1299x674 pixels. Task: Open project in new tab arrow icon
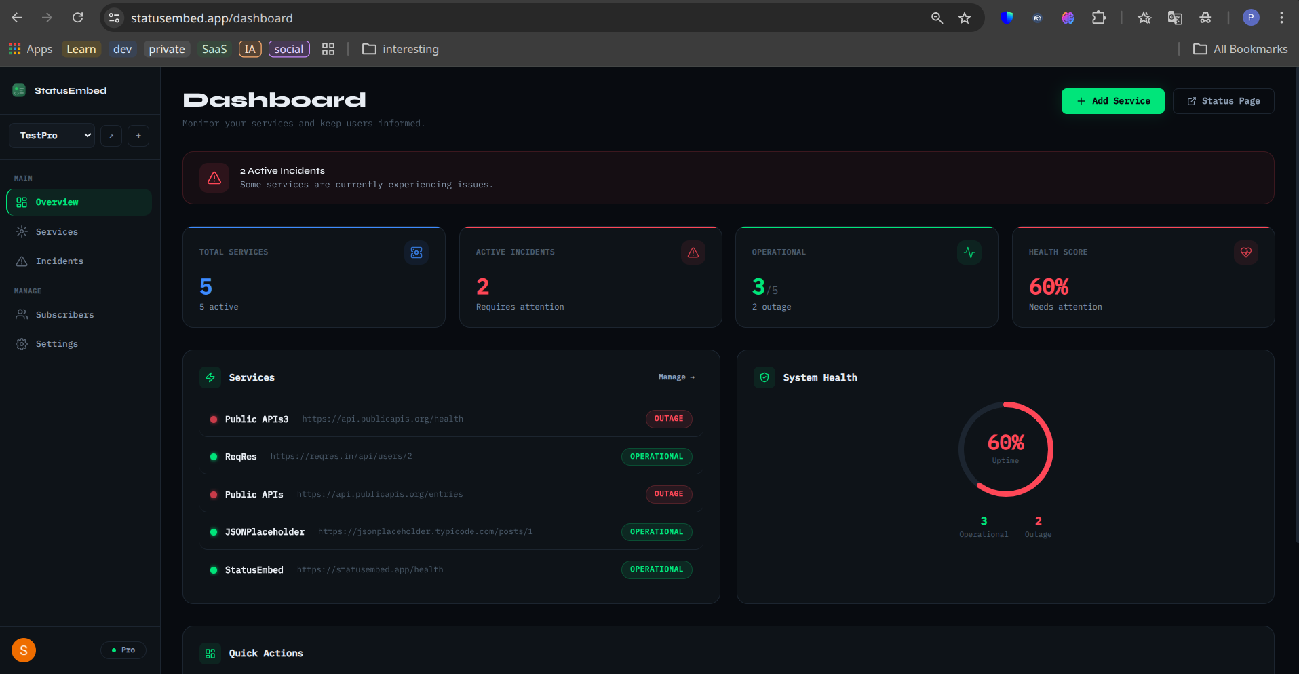click(x=111, y=136)
